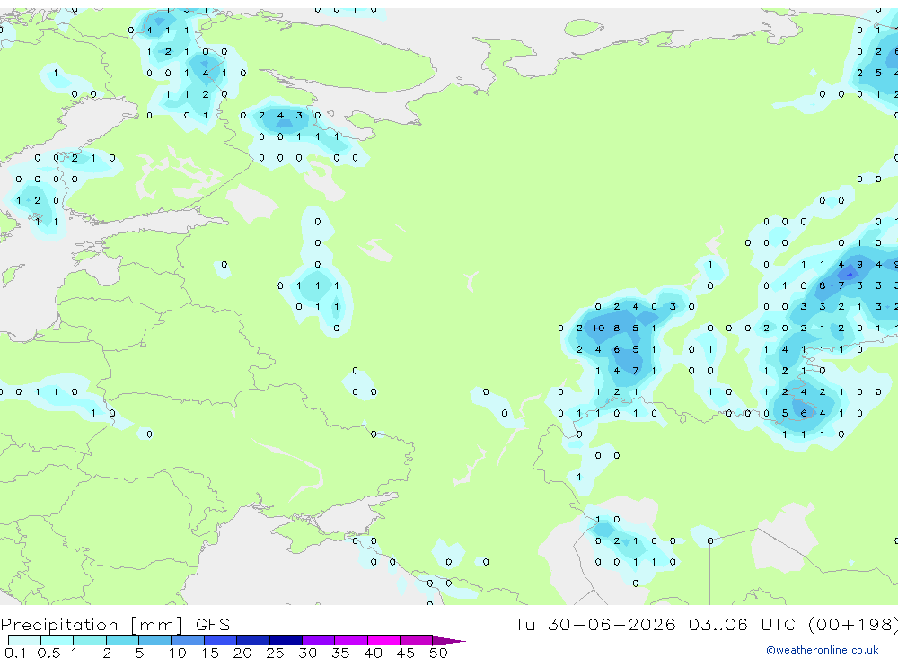Click the 20–25 mm legend color swatch
This screenshot has height=658, width=898.
click(x=253, y=640)
